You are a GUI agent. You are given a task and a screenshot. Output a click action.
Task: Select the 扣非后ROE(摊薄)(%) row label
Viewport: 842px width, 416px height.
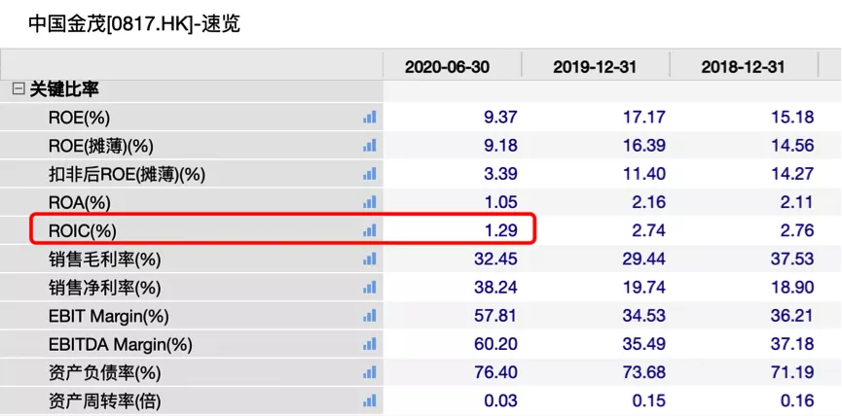tap(127, 174)
